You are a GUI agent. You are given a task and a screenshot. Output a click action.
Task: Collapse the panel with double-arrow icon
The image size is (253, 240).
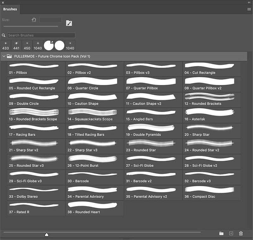coord(249,3)
